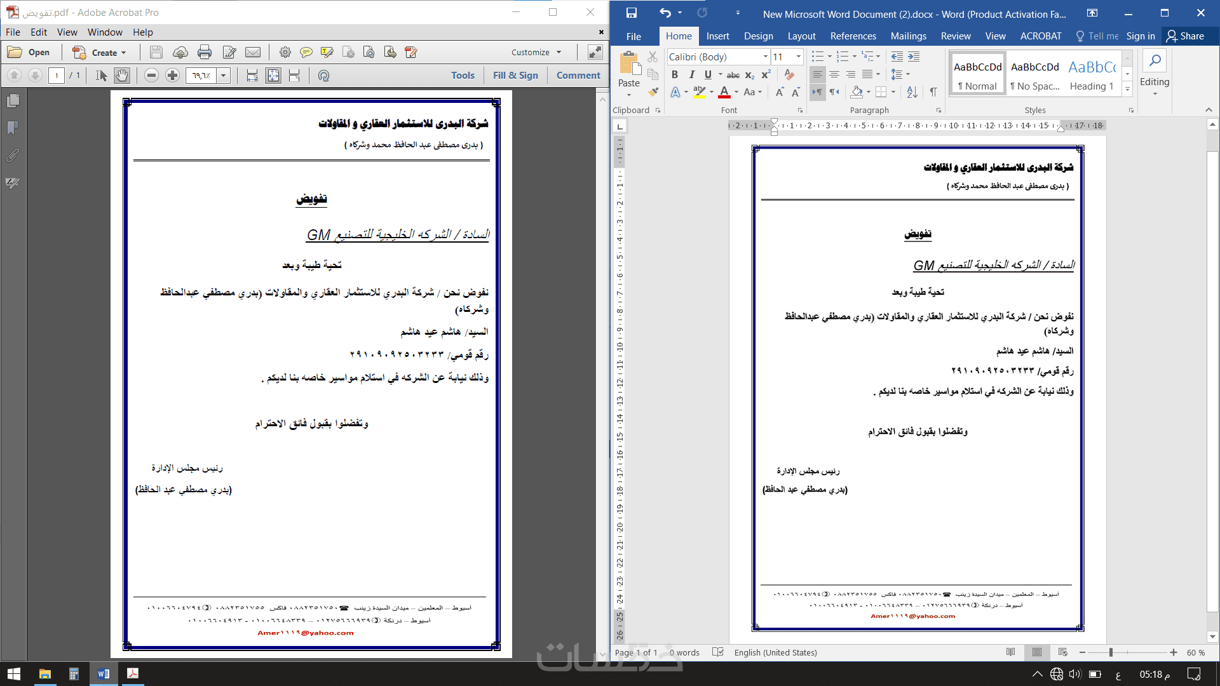Image resolution: width=1220 pixels, height=686 pixels.
Task: Zoom out with Acrobat minus button
Action: click(151, 76)
